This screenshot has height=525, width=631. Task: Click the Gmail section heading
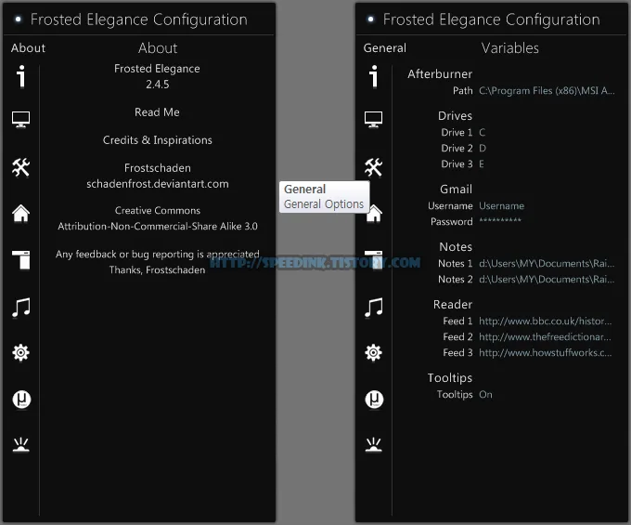(x=456, y=190)
